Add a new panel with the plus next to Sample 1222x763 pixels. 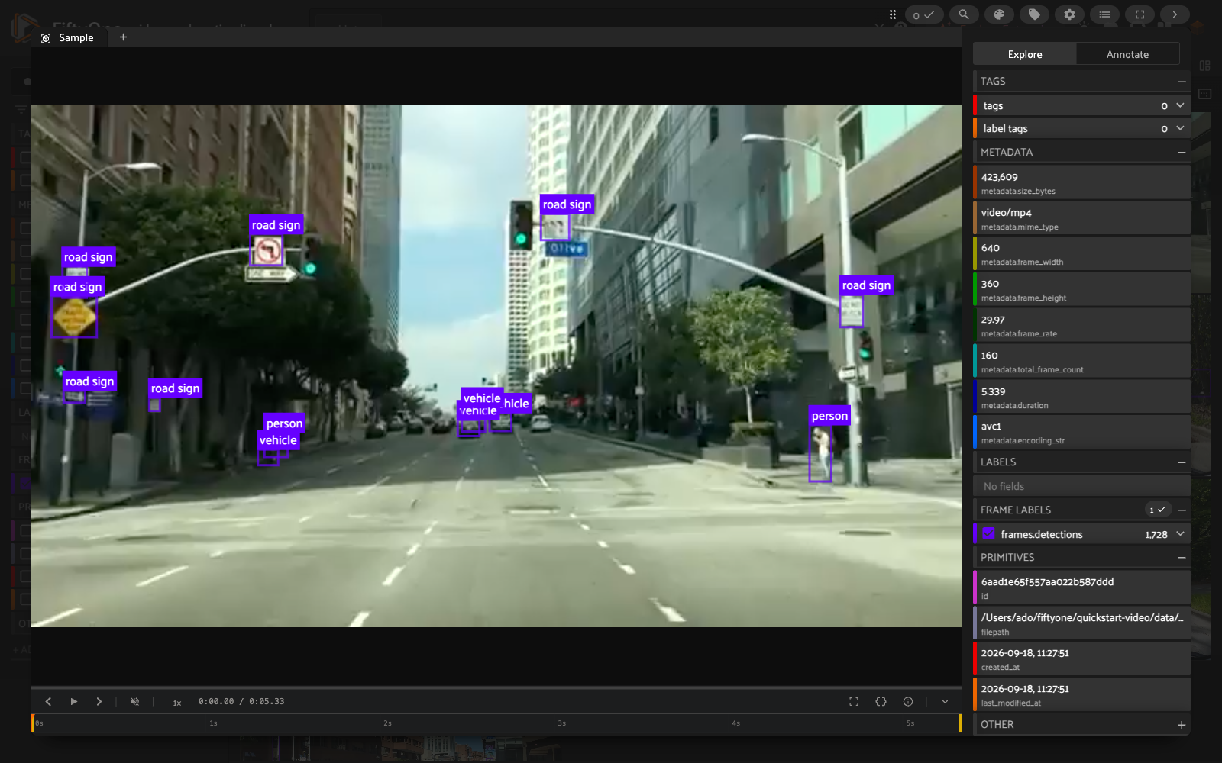coord(123,37)
